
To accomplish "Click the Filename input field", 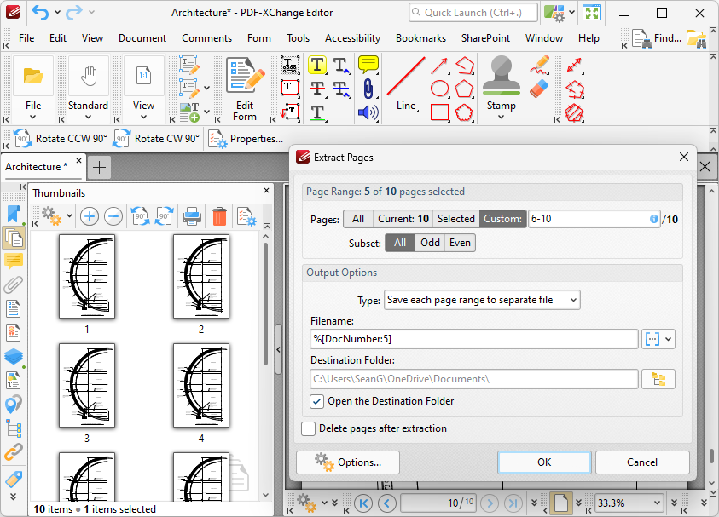I will point(474,339).
